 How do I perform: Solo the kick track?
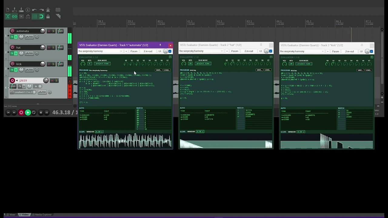(x=53, y=64)
